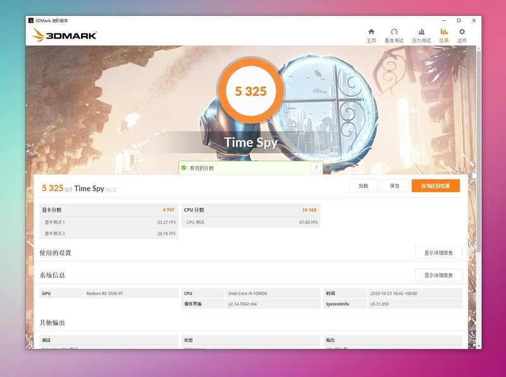Click Graphics test 1 33.21 FPS value

(166, 223)
